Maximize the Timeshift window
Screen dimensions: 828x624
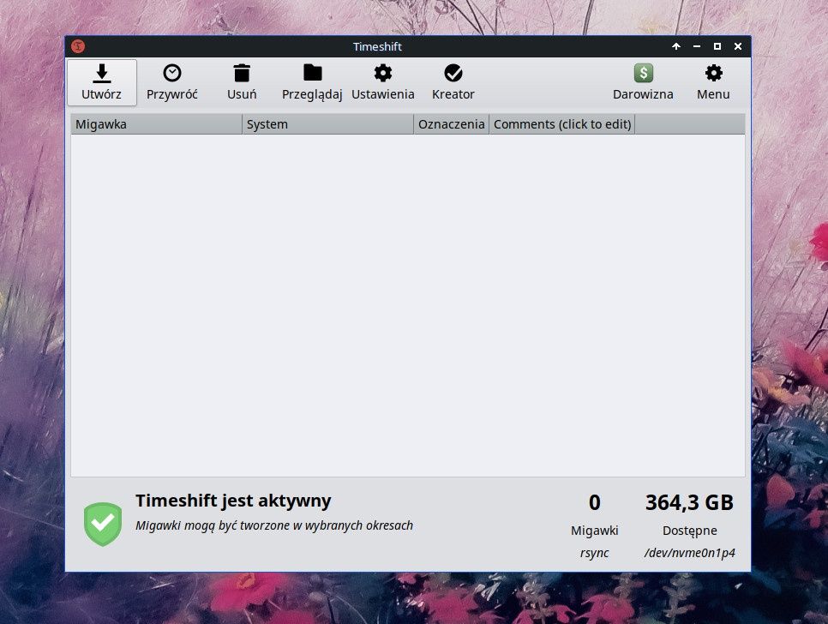(x=717, y=46)
